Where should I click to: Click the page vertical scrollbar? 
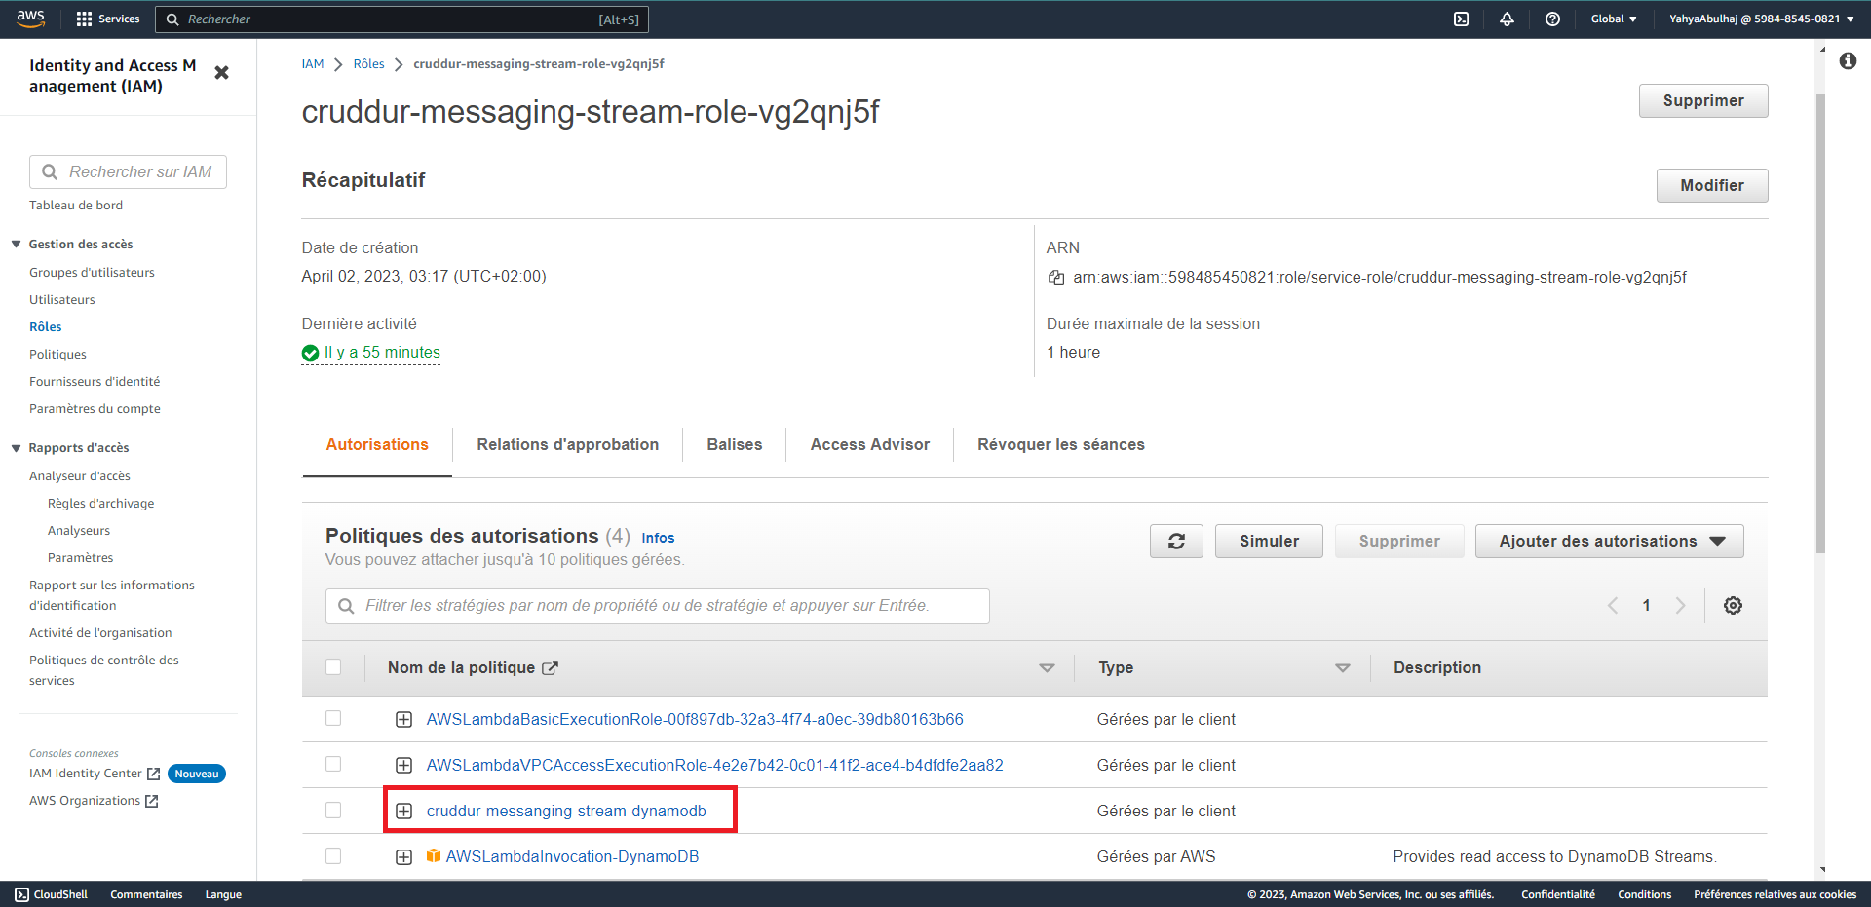(x=1820, y=323)
